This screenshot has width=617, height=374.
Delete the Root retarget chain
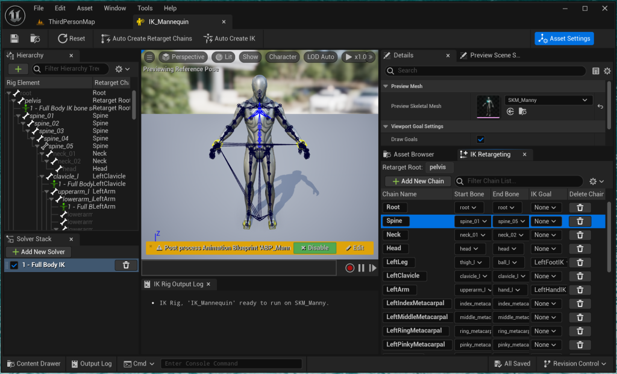point(580,208)
